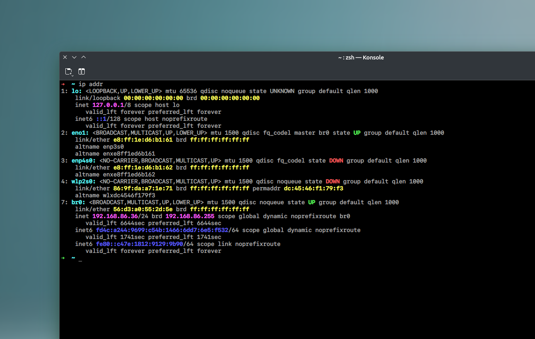The height and width of the screenshot is (339, 535).
Task: Click the IPv4 address 192.168.86.36
Action: pyautogui.click(x=115, y=216)
